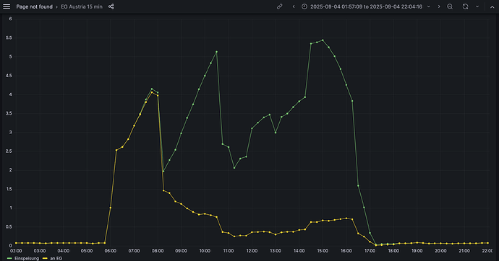Open EG Austria 15 min breadcrumb

coord(82,6)
